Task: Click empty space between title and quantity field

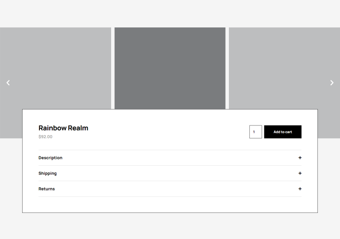Action: tap(168, 132)
